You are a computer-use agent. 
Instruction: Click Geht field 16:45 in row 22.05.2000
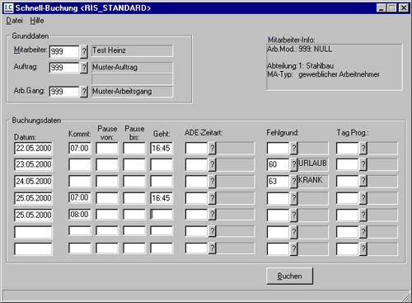click(x=162, y=149)
